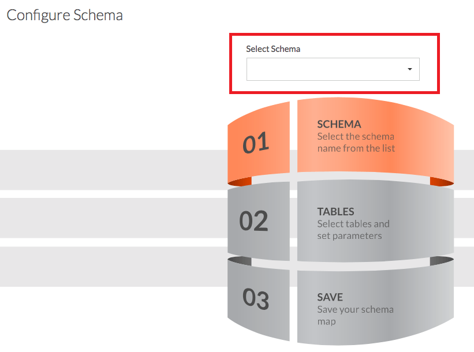
Task: Click the dropdown arrow on Select Schema
Action: tap(409, 69)
